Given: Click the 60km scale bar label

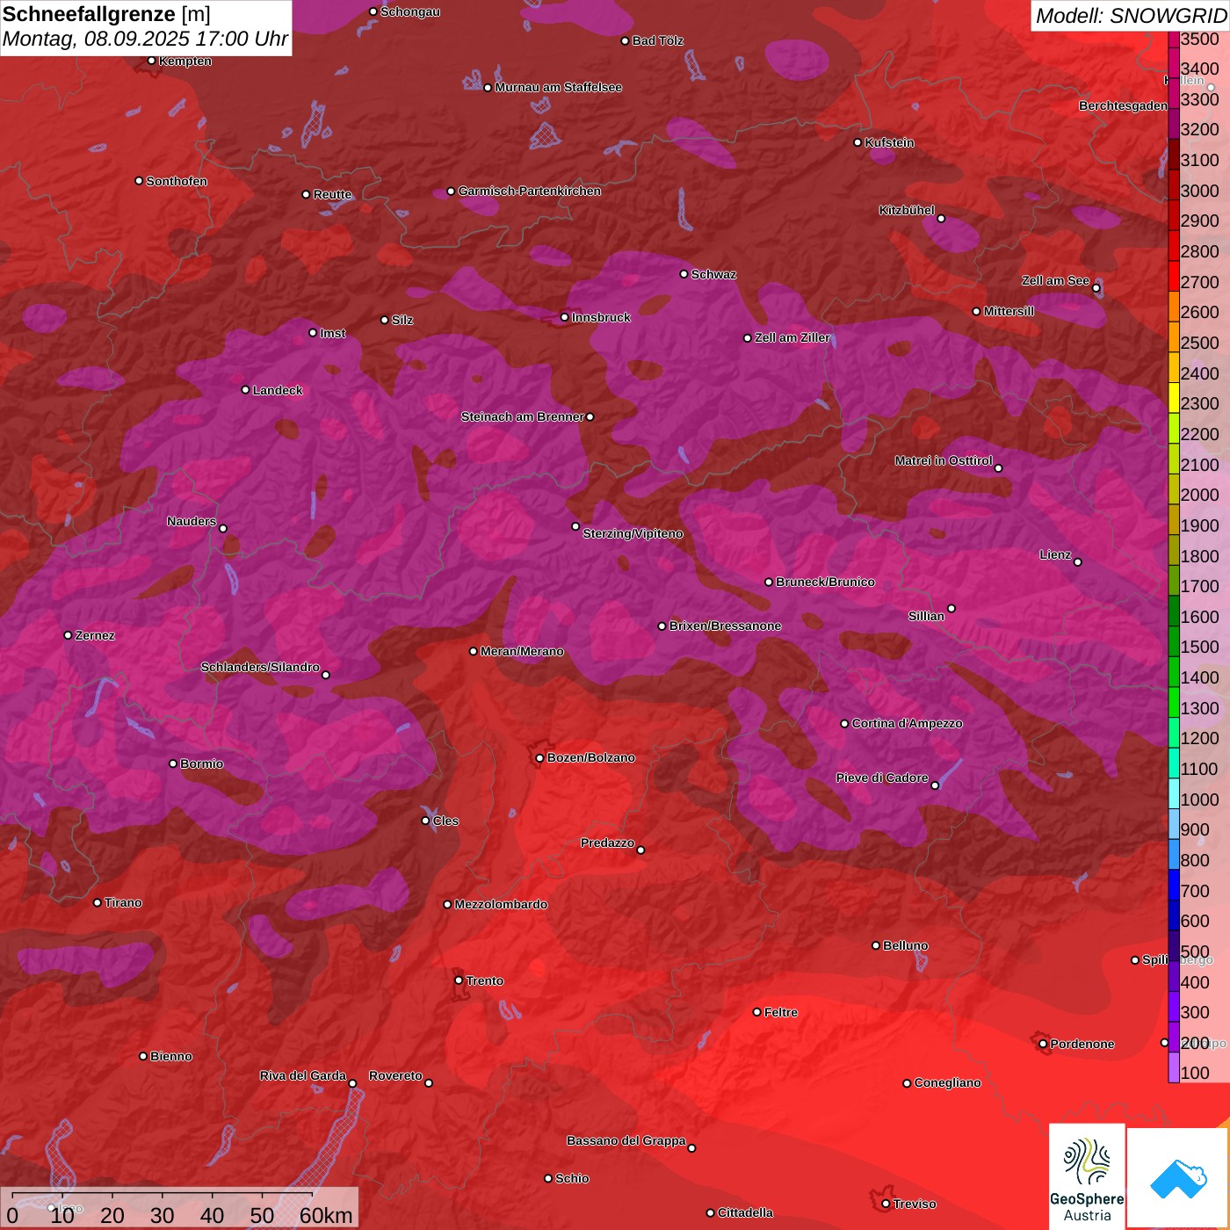Looking at the screenshot, I should (x=326, y=1215).
